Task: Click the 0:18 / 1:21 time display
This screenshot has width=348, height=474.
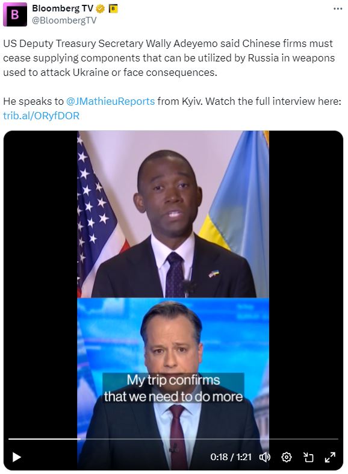Action: click(231, 457)
